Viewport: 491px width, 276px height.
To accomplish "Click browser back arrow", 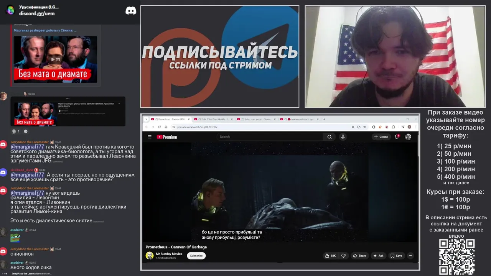I will [147, 127].
